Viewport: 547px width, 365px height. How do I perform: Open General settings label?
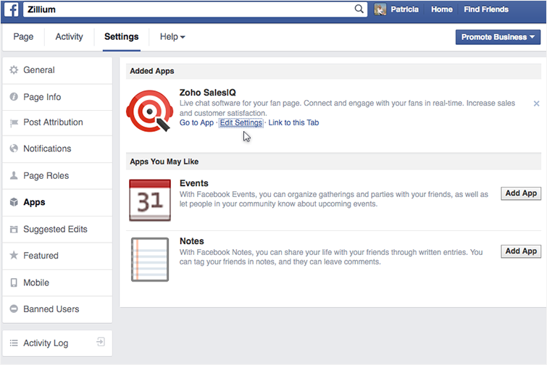(x=39, y=70)
